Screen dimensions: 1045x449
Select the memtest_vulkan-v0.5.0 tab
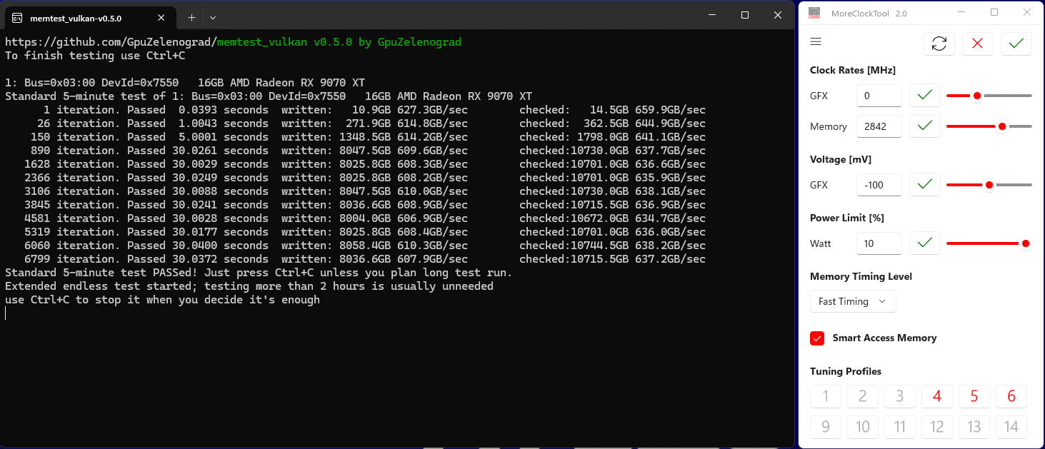click(x=91, y=18)
